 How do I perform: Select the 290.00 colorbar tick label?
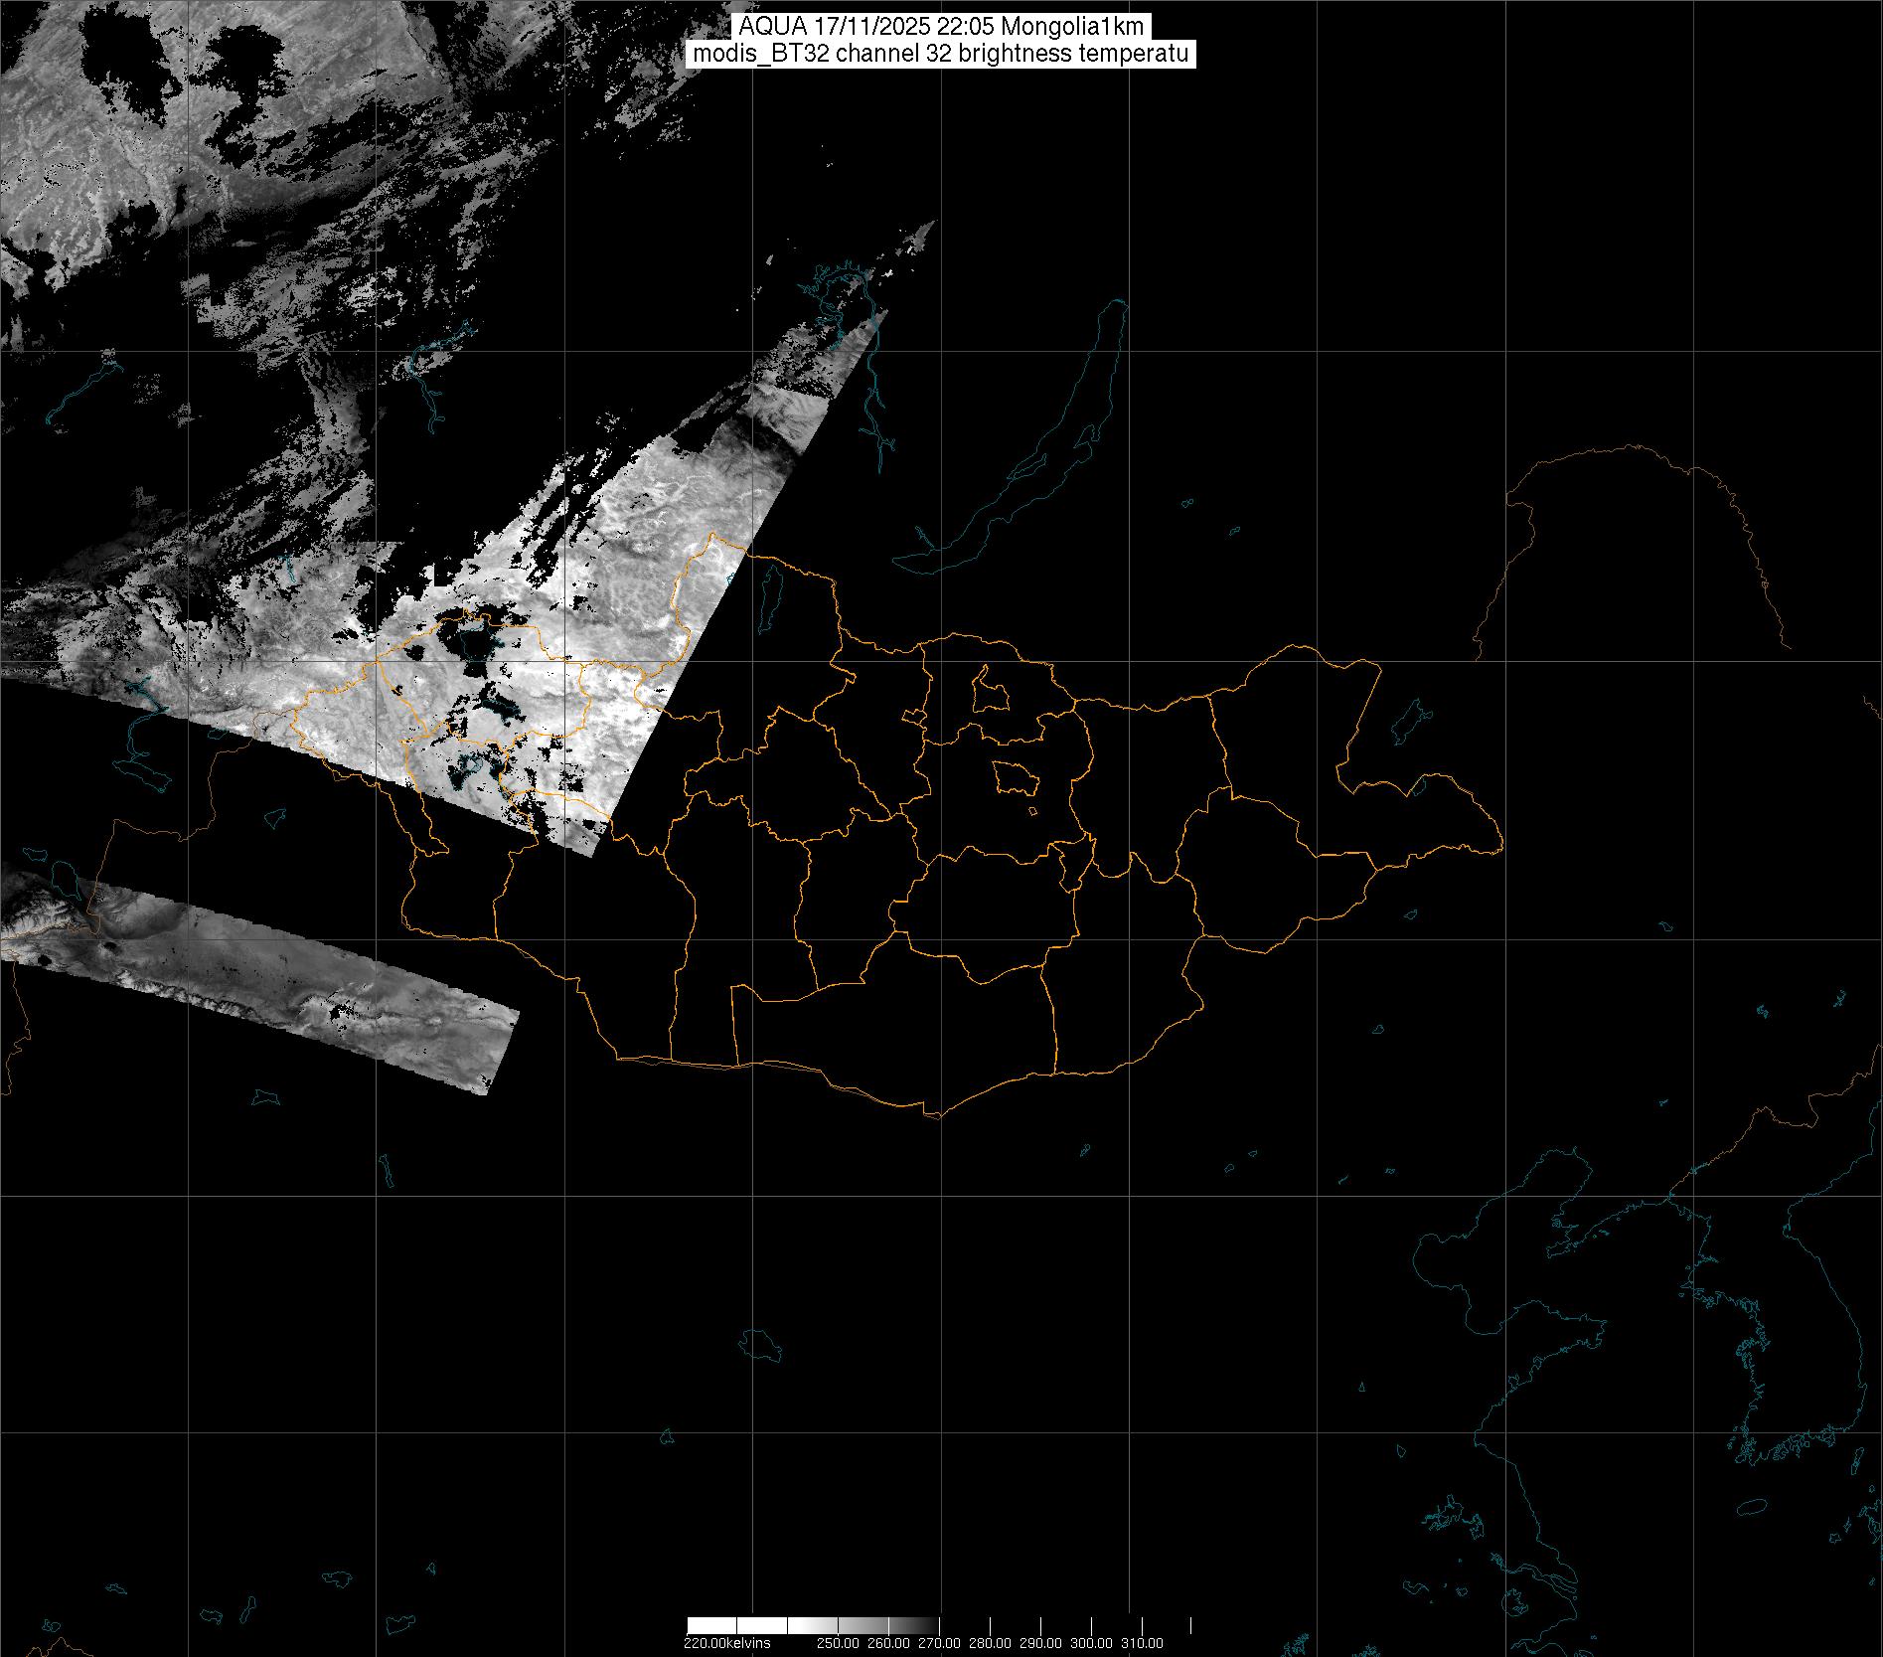pyautogui.click(x=1041, y=1642)
